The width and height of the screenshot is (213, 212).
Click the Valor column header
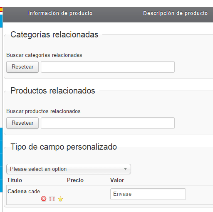tap(117, 180)
